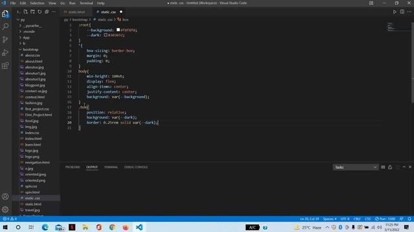Open the Selection menu

pos(37,3)
